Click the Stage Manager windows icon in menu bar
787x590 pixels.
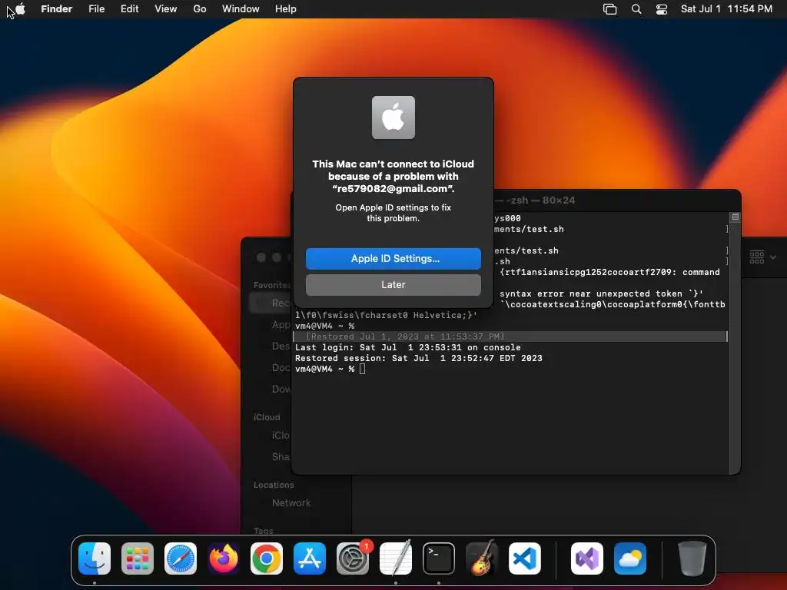tap(609, 9)
